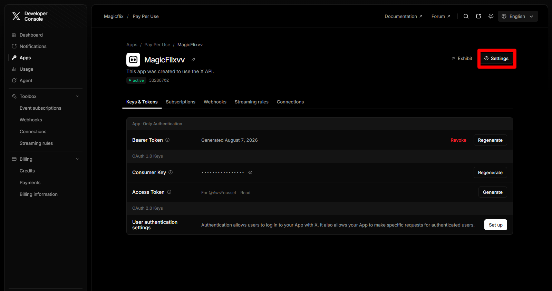Click the Toolbox tools icon
Screen dimensions: 552x291
pyautogui.click(x=14, y=96)
